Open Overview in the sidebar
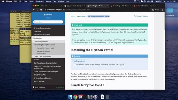This screenshot has height=100, width=178. 37,31
